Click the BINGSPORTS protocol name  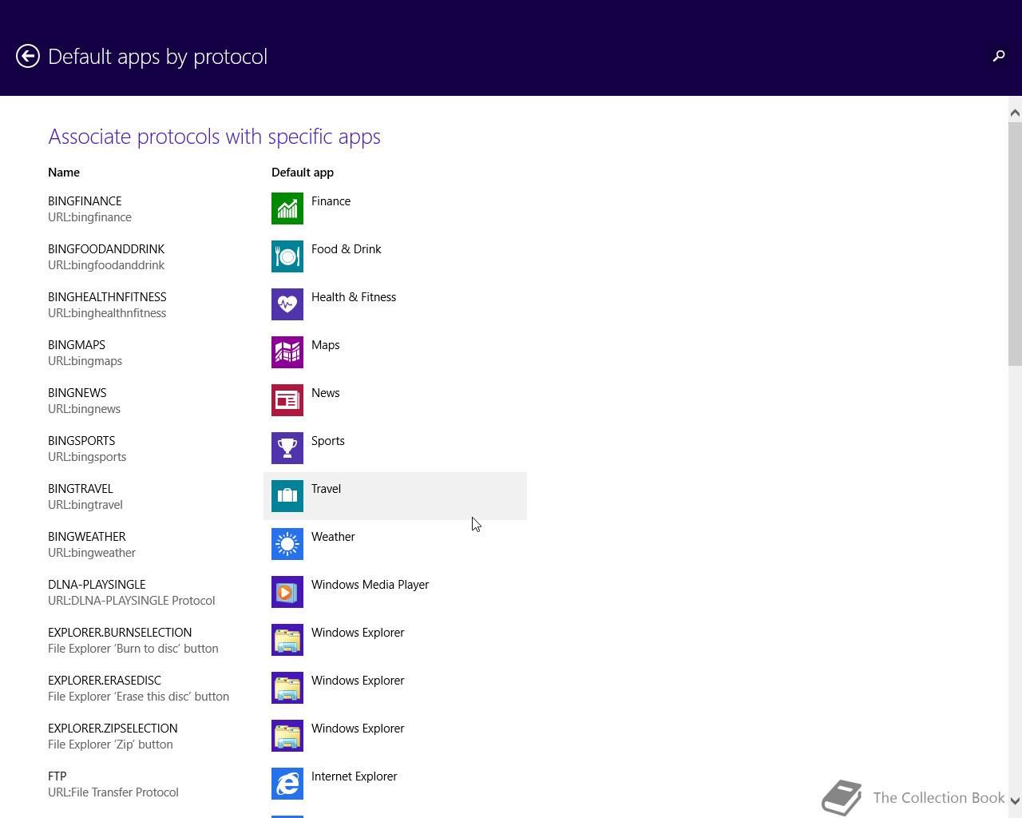[x=81, y=441]
